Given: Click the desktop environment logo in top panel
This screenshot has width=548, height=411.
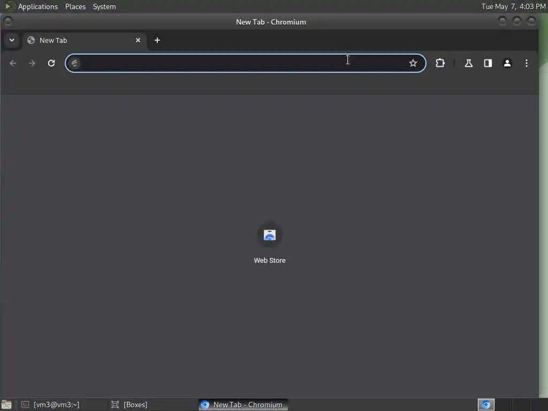Looking at the screenshot, I should tap(10, 6).
